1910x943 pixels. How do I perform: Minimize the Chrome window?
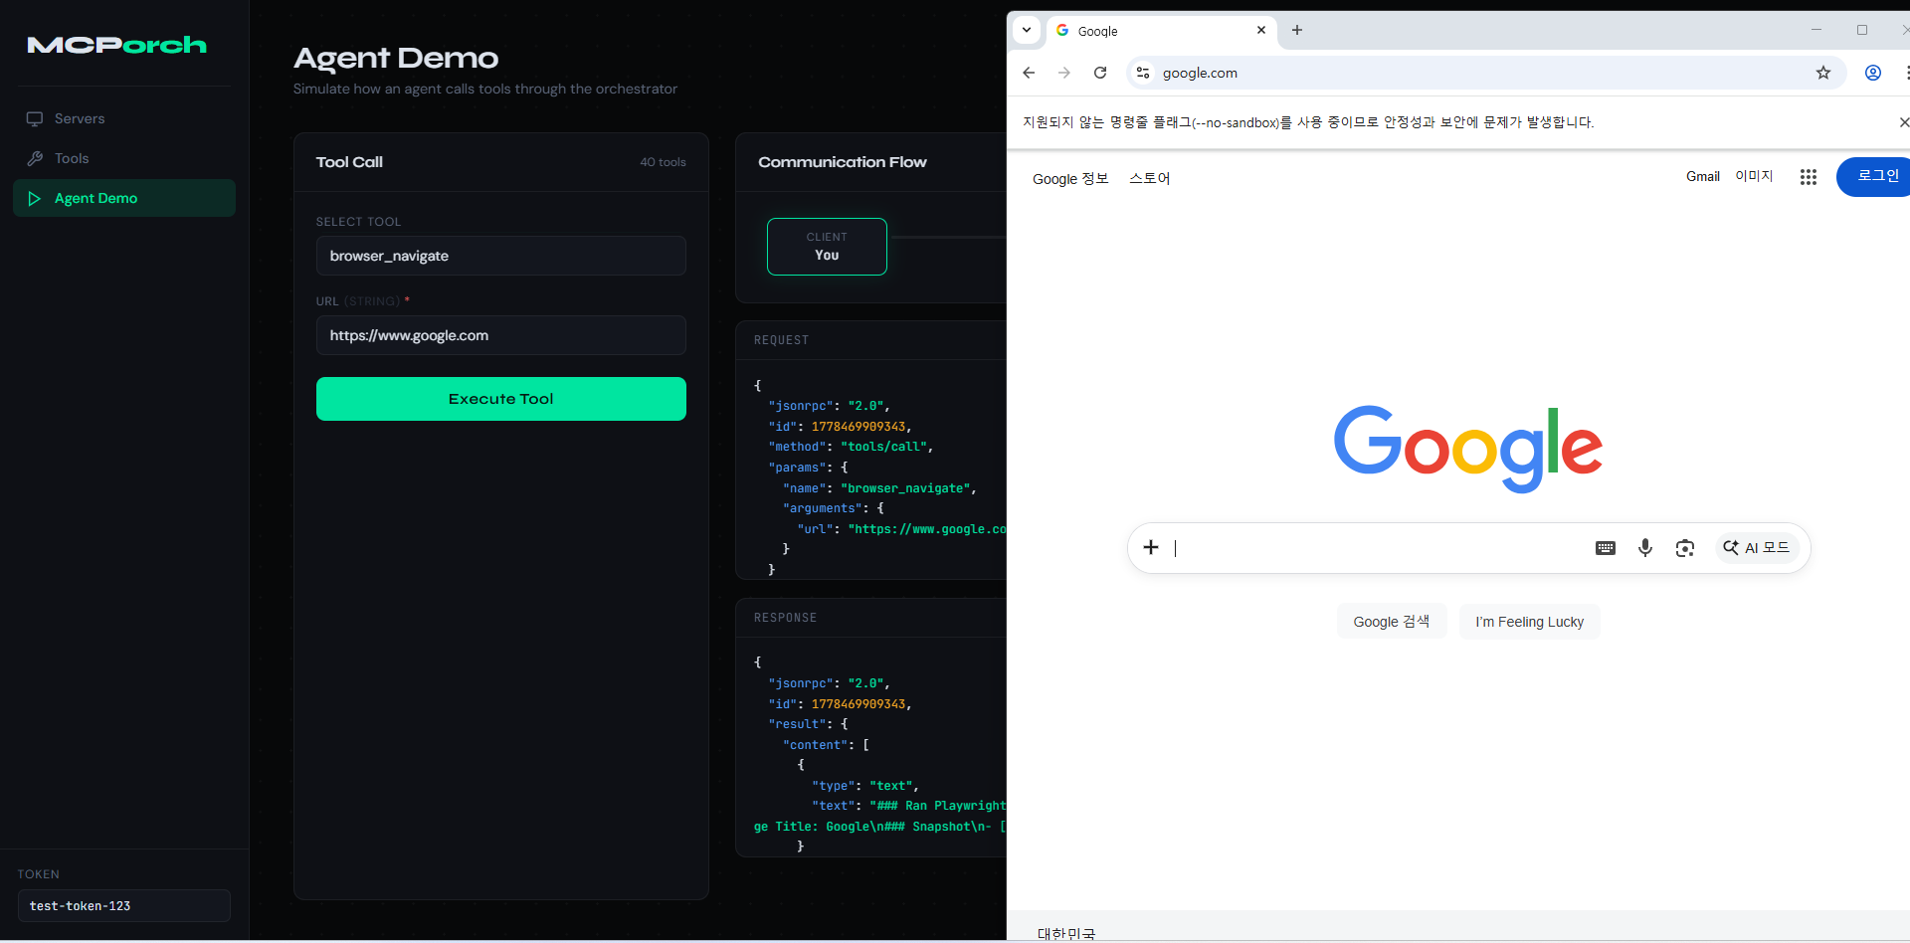click(x=1816, y=30)
